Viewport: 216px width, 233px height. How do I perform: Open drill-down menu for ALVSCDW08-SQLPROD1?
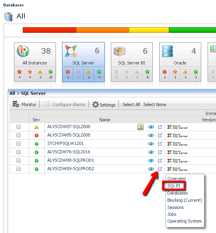point(160,161)
